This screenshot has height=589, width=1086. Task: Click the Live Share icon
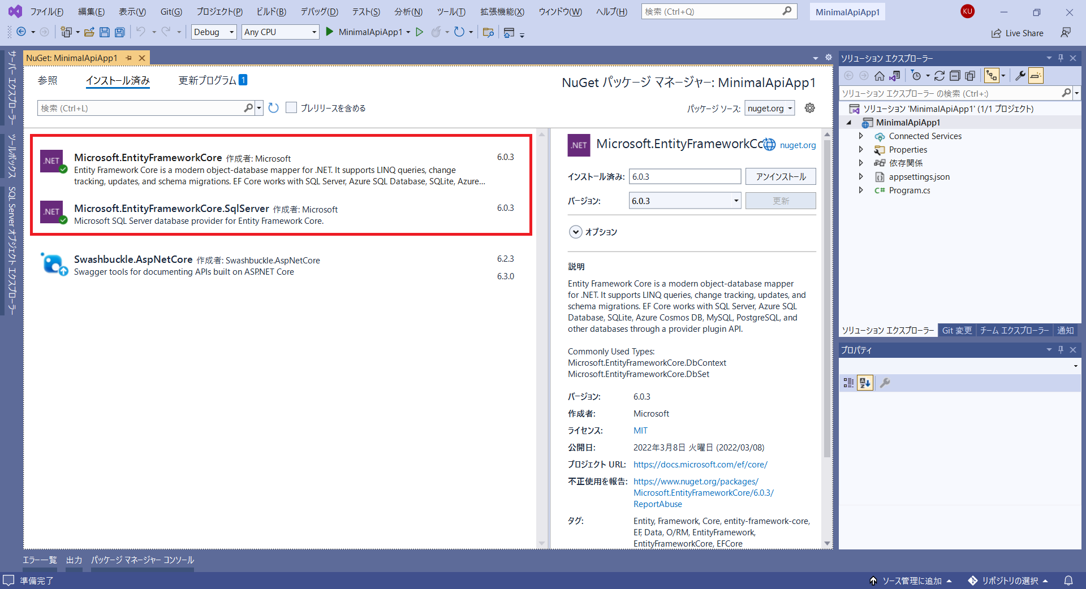pos(996,33)
